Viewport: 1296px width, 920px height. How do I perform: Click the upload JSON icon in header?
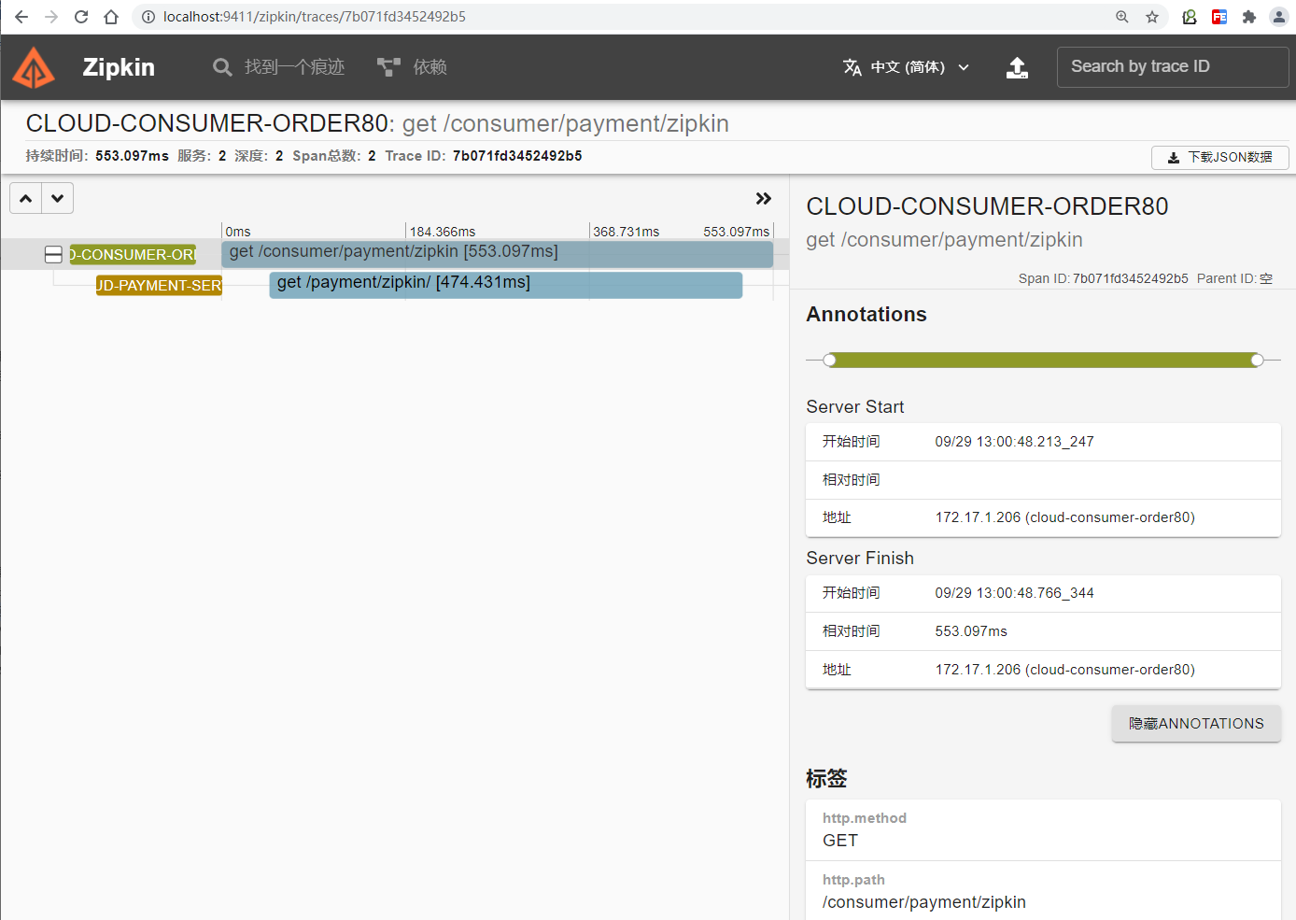(1017, 67)
